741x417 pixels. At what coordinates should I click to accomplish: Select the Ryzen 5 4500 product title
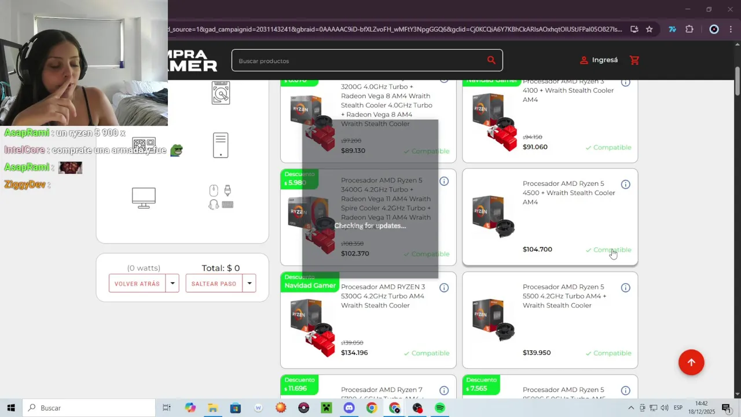click(569, 193)
